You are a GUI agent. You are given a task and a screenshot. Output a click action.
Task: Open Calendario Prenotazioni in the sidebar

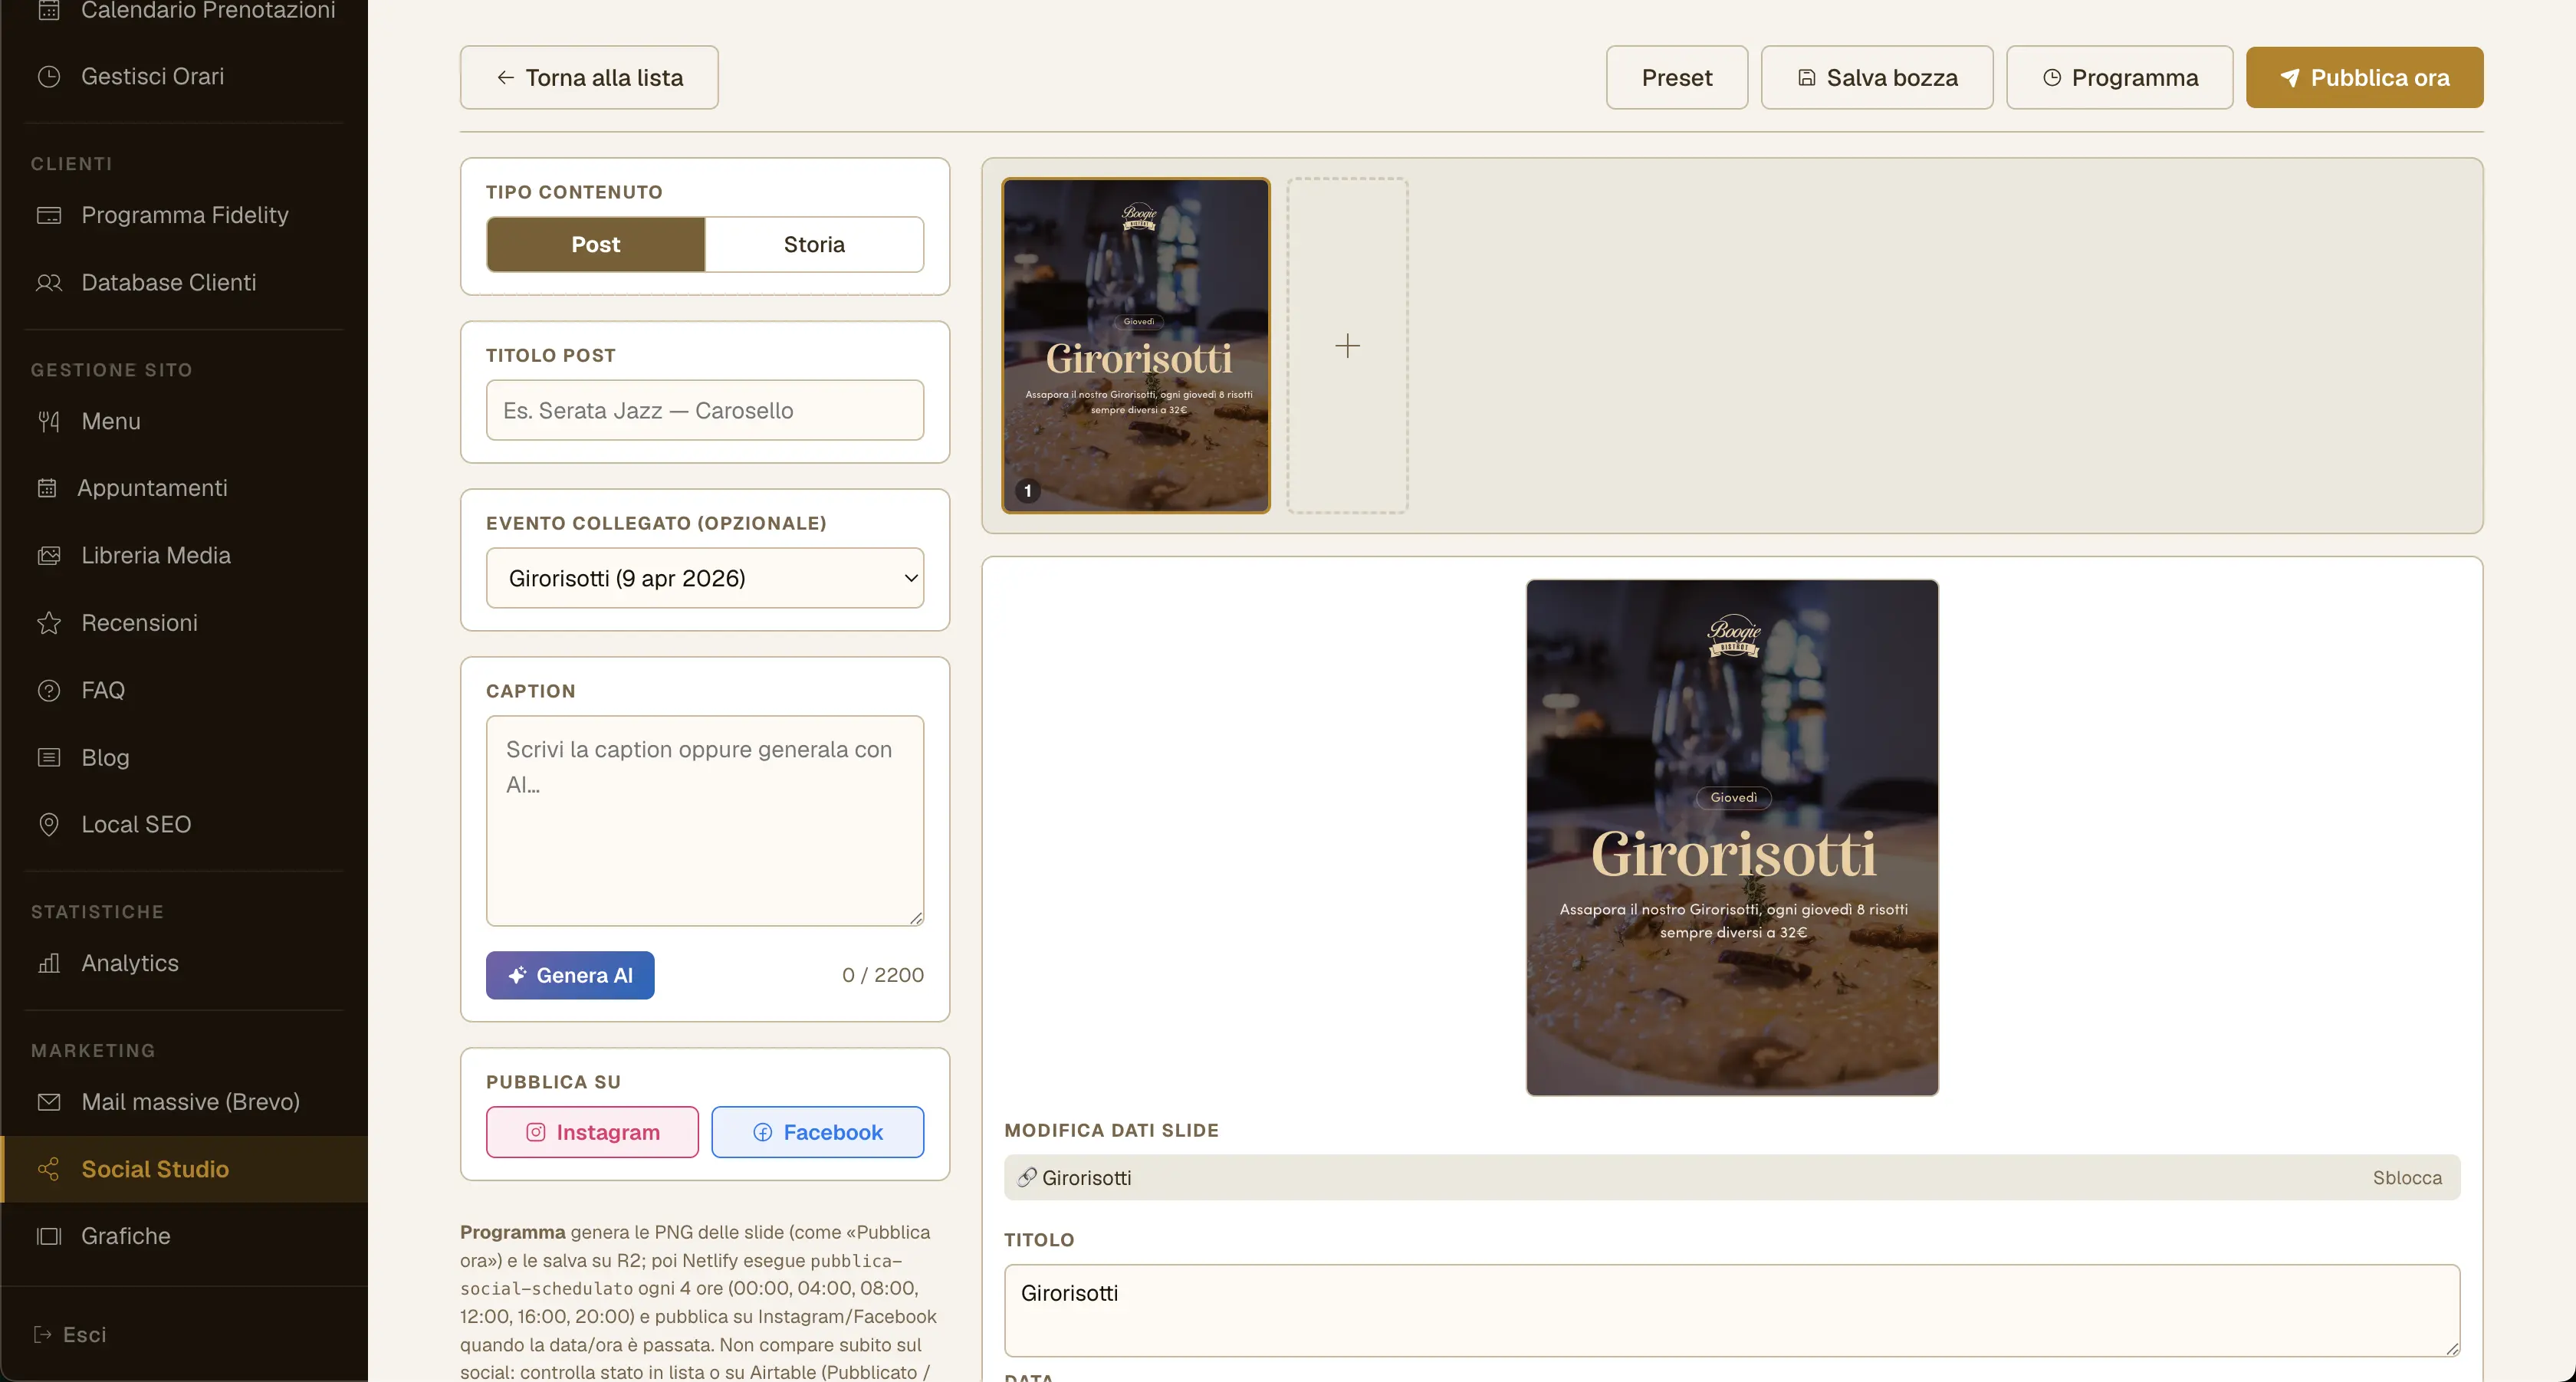(x=184, y=10)
